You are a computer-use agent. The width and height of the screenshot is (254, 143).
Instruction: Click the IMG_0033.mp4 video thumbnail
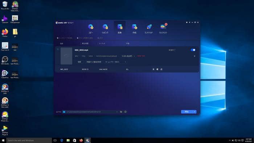coord(66,56)
